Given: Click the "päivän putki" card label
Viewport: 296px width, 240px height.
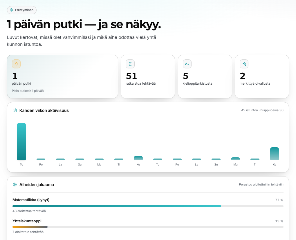Looking at the screenshot, I should tap(21, 83).
